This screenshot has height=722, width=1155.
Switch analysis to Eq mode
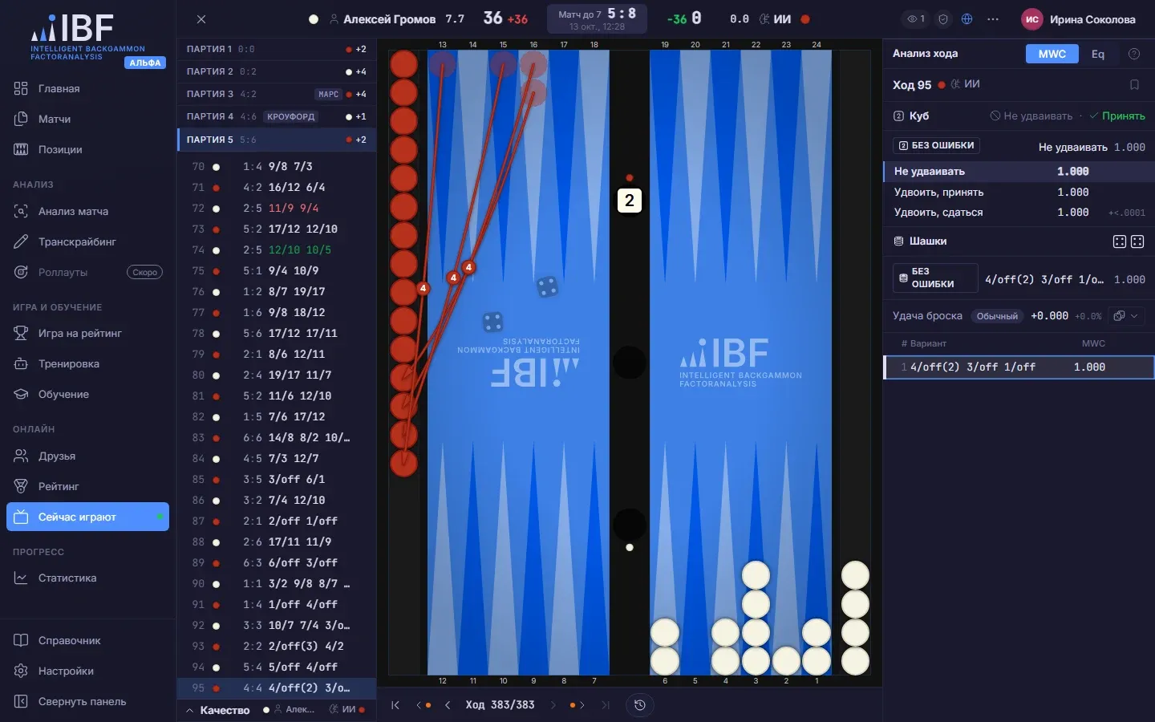tap(1098, 54)
